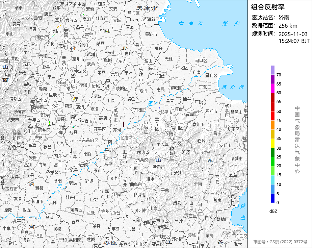Select the purple 65–70 dBZ legend swatch
Screen dimensions: 312x248
click(272, 79)
